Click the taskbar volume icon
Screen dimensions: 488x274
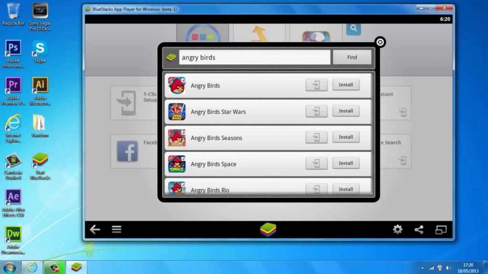[x=448, y=268]
